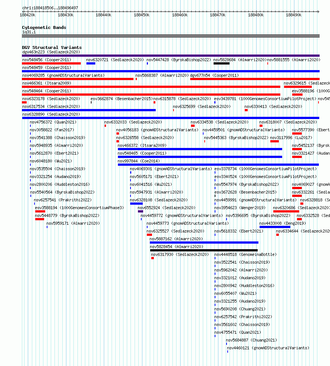Click the black bar under nsv5828684

coord(221,63)
